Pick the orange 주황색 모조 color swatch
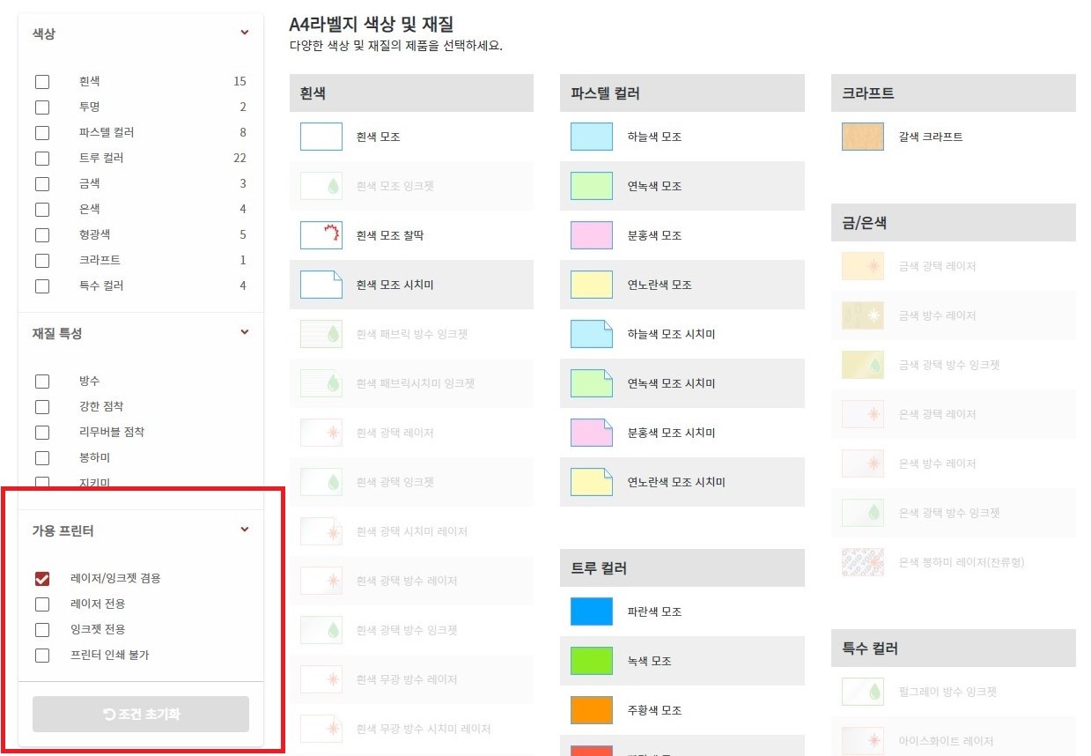The image size is (1091, 756). (x=592, y=710)
